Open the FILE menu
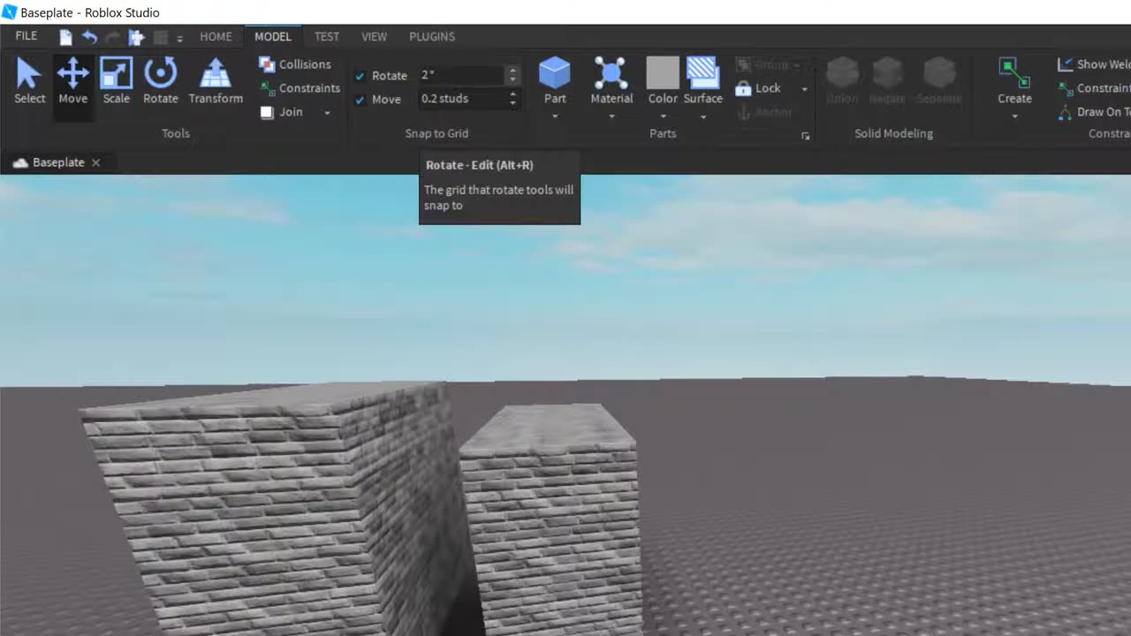Screen dimensions: 1131x636 pyautogui.click(x=27, y=36)
